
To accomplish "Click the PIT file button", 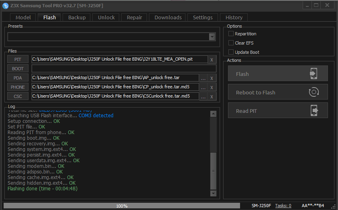I will [x=18, y=59].
